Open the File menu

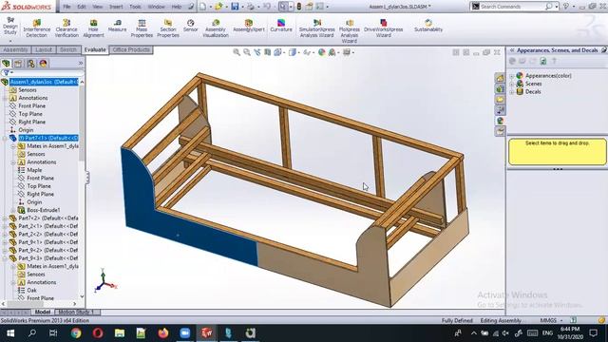pyautogui.click(x=66, y=7)
